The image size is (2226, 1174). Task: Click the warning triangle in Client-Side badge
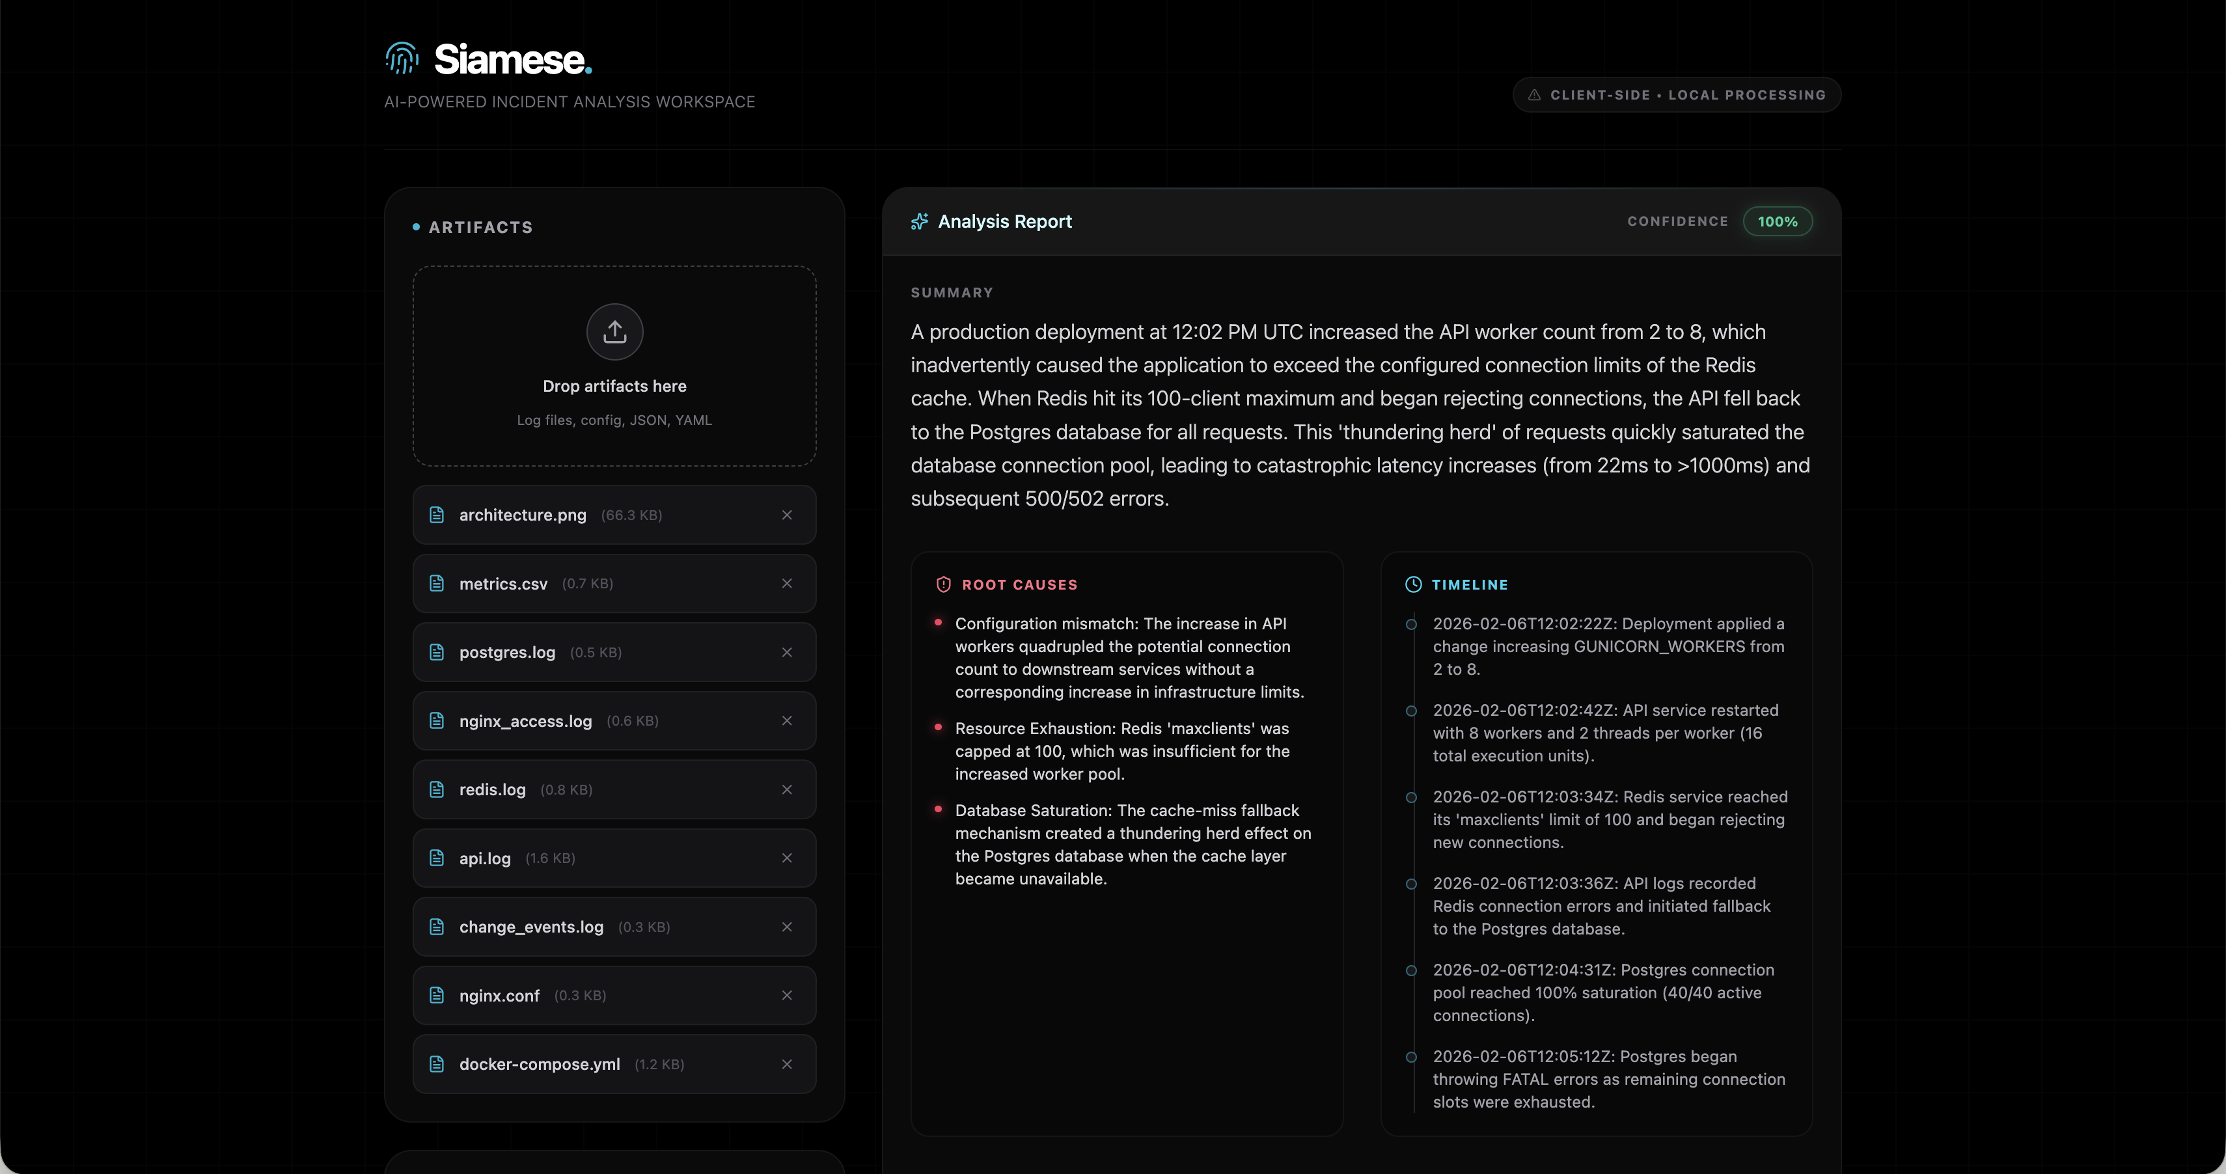tap(1534, 95)
